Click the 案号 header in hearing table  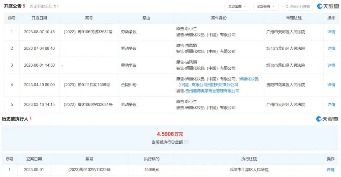pyautogui.click(x=89, y=18)
